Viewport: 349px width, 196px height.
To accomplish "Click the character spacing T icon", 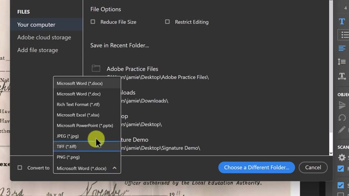I will pyautogui.click(x=342, y=76).
